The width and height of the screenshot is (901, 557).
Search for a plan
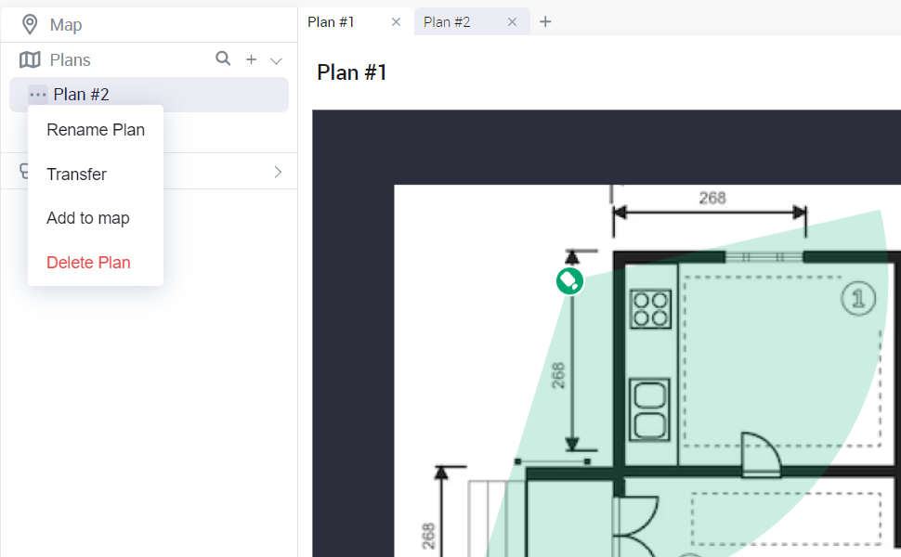(x=223, y=58)
